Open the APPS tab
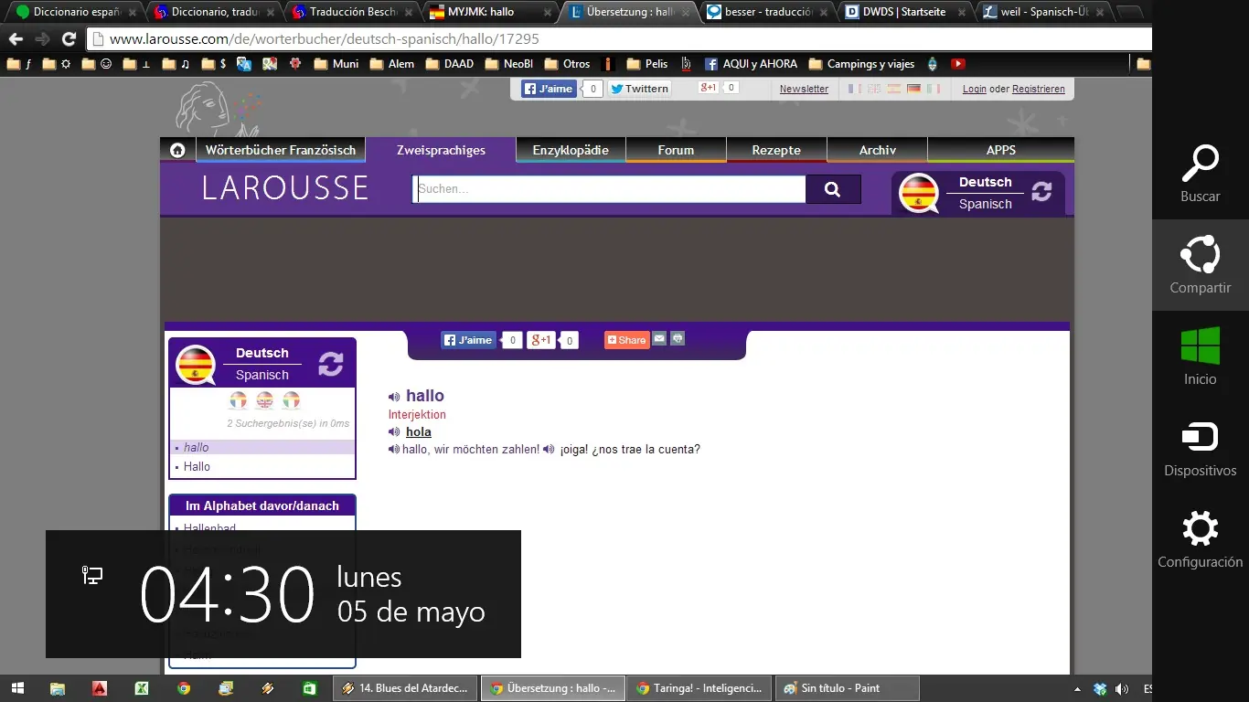Image resolution: width=1249 pixels, height=702 pixels. [x=1001, y=150]
